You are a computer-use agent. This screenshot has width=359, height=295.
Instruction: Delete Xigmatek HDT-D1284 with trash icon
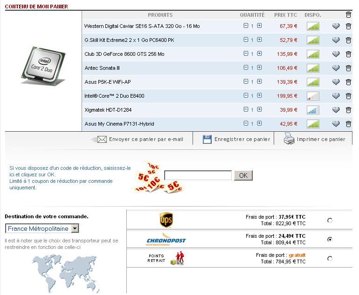[348, 110]
